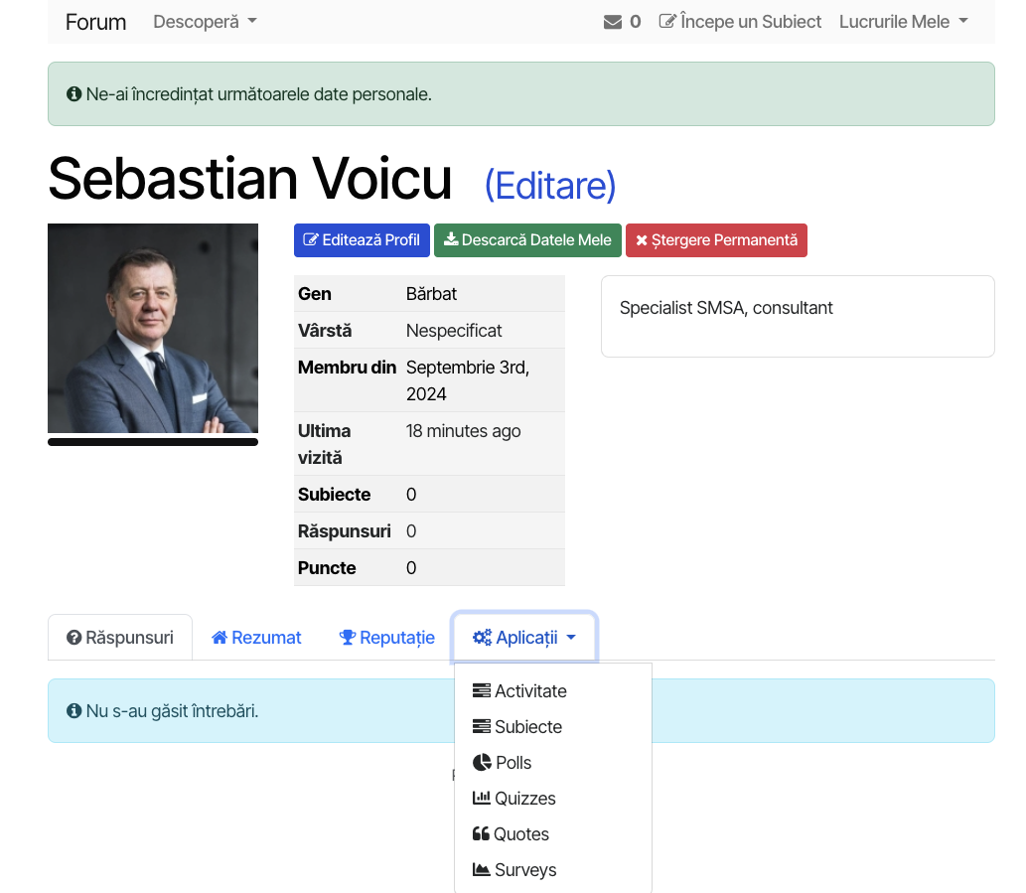Viewport: 1026px width, 893px height.
Task: Click the trophy icon on Reputație tab
Action: [x=348, y=638]
